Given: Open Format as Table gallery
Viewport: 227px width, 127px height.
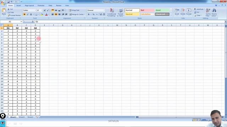Looking at the screenshot, I should pyautogui.click(x=121, y=12).
